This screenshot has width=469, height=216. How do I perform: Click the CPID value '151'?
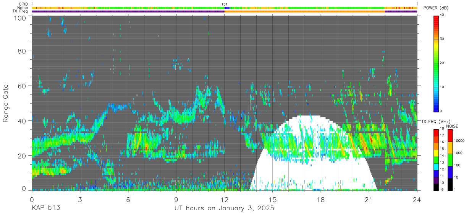coord(225,4)
